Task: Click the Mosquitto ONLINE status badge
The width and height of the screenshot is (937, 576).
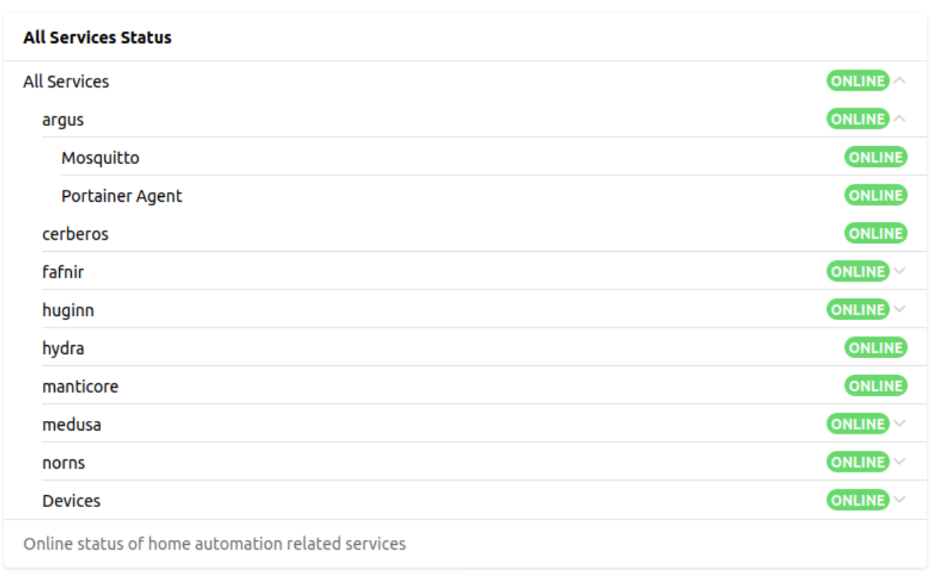Action: click(876, 157)
